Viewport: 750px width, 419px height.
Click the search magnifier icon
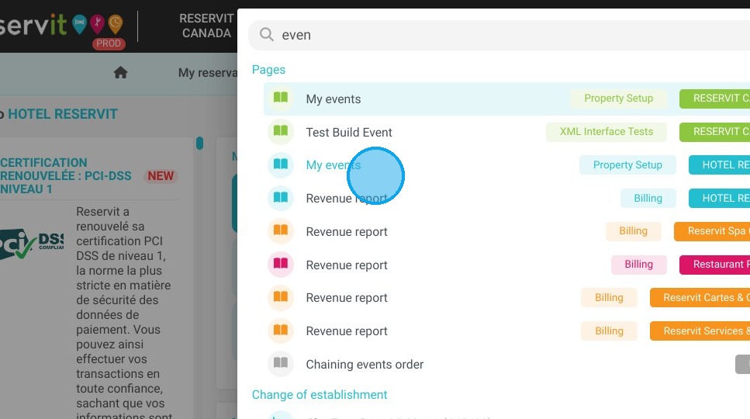[x=267, y=34]
